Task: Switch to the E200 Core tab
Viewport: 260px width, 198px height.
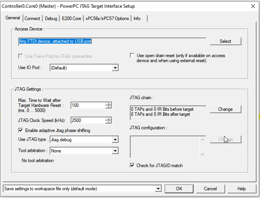Action: coord(71,19)
